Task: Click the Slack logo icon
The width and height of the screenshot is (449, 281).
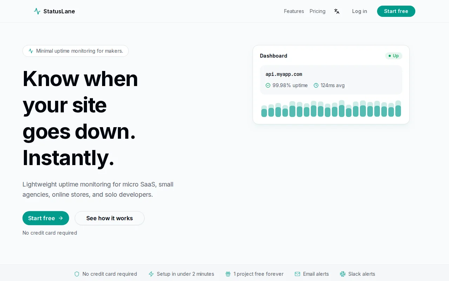Action: (x=343, y=274)
